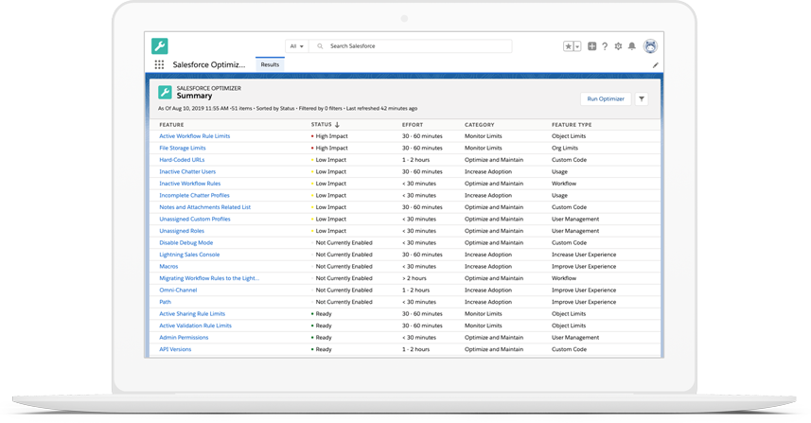
Task: Click the Summary wrench icon in list header
Action: pyautogui.click(x=165, y=92)
